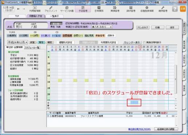188x135 pixels.
Task: Open 利用者情報 from the top toolbar
Action: point(35,9)
